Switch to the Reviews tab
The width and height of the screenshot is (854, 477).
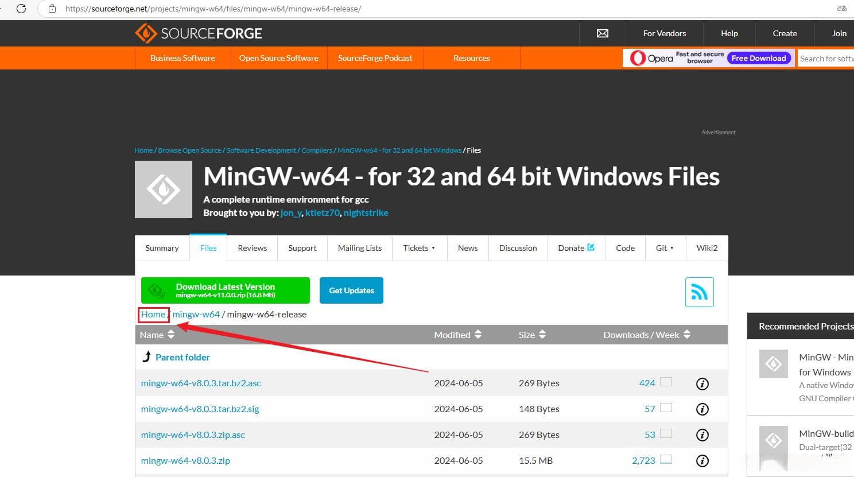point(253,248)
